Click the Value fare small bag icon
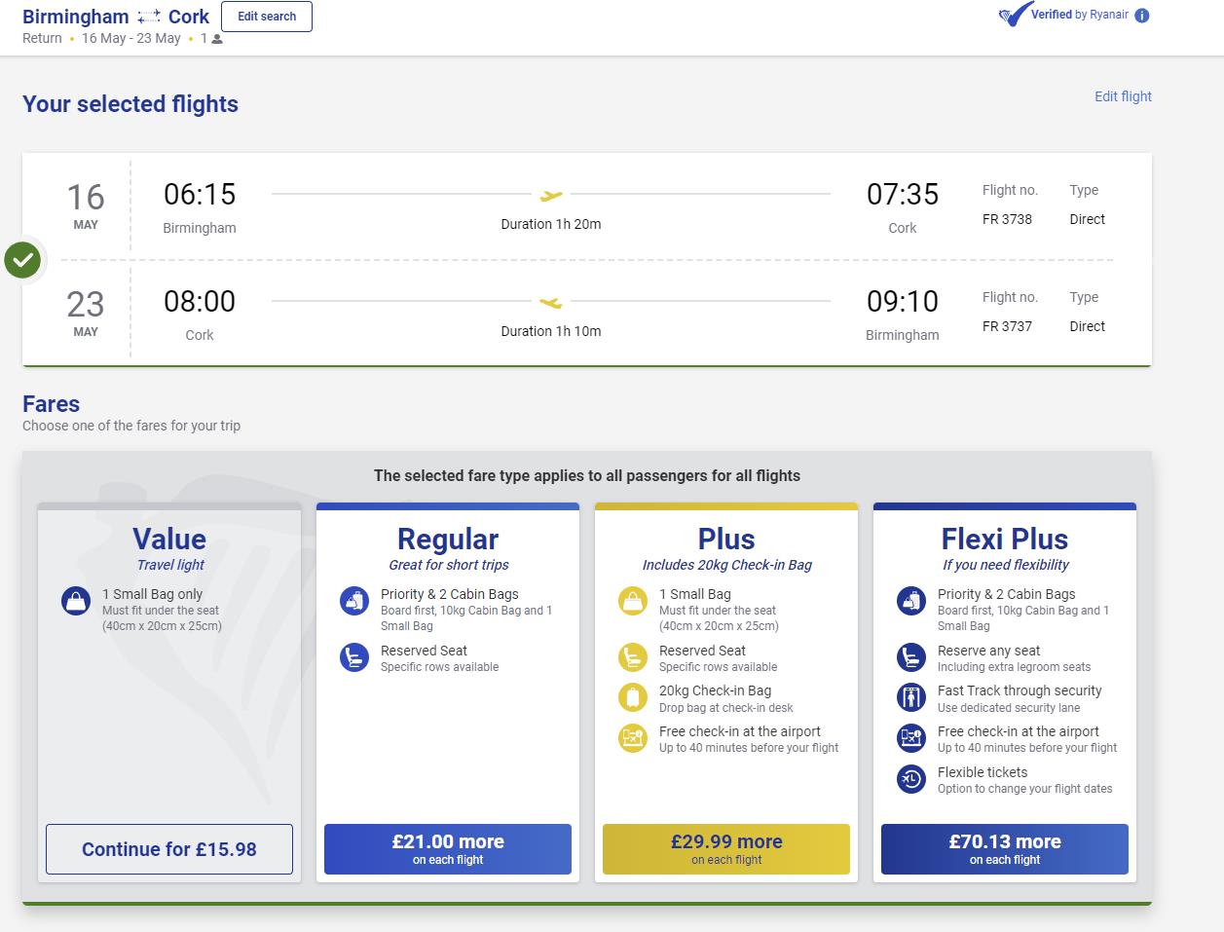This screenshot has height=932, width=1224. (x=76, y=601)
